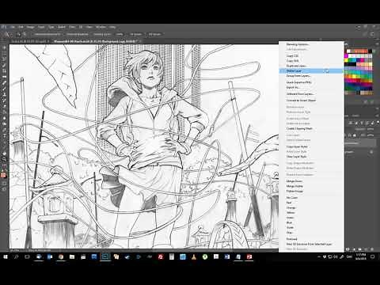380x285 pixels.
Task: Click the Delete layer trash icon
Action: [373, 249]
